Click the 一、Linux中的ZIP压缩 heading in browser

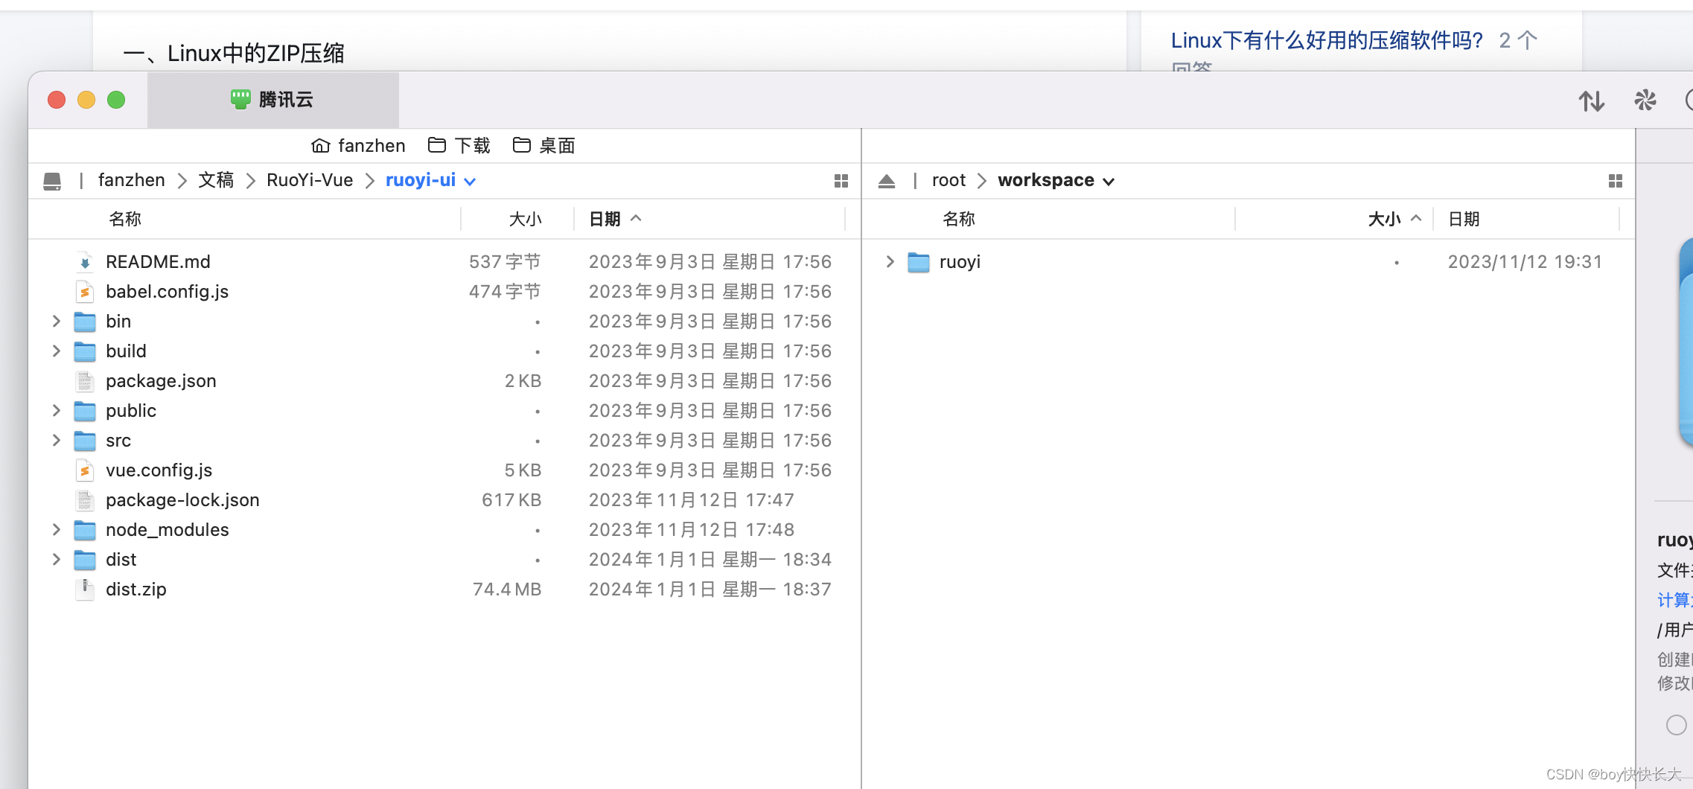coord(234,54)
